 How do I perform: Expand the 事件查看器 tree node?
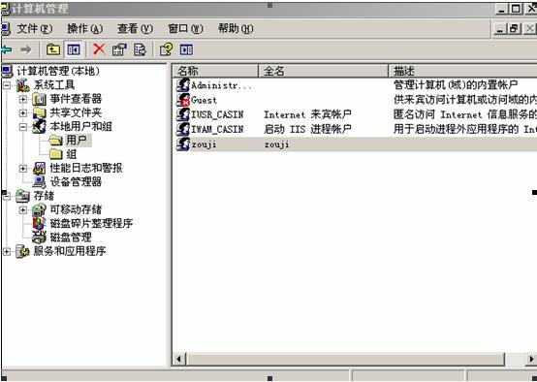coord(23,99)
